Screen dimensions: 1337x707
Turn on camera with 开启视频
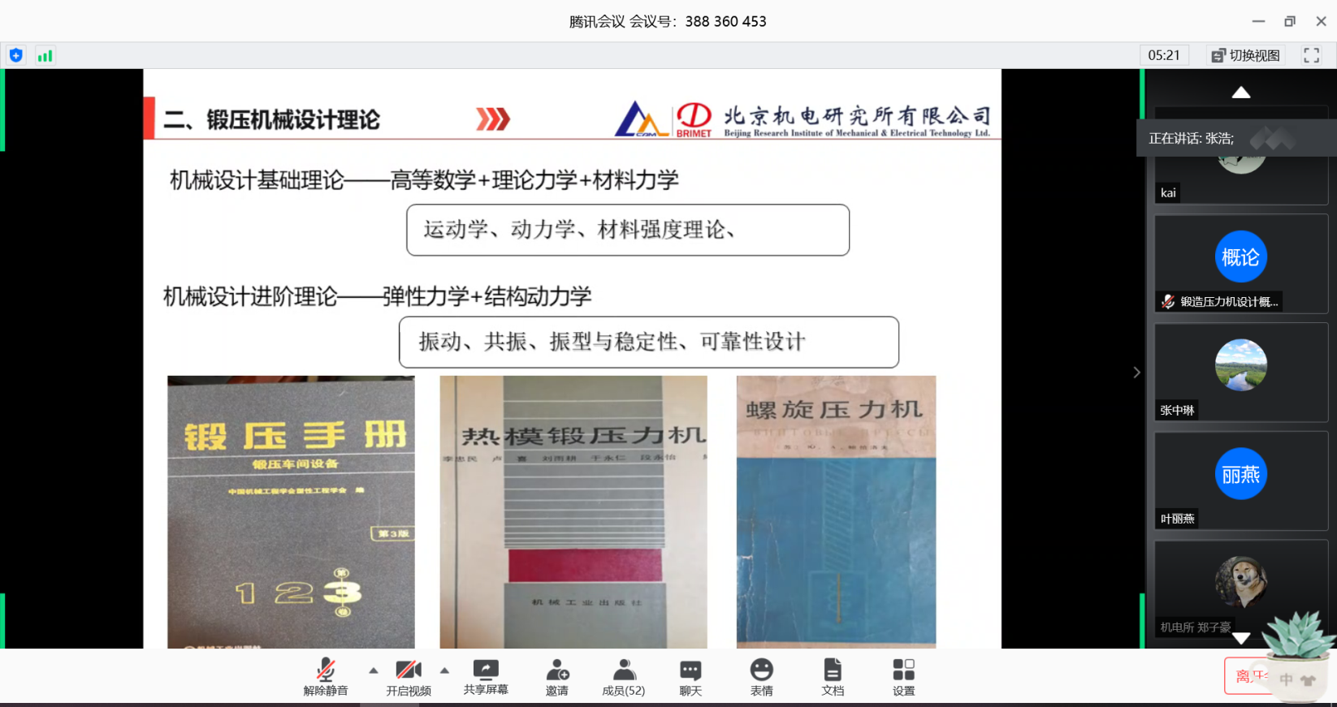pos(409,677)
